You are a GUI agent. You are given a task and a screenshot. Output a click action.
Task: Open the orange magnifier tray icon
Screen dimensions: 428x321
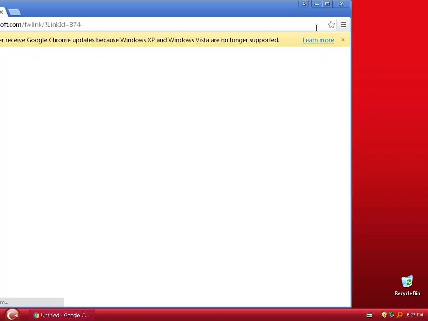(x=400, y=315)
